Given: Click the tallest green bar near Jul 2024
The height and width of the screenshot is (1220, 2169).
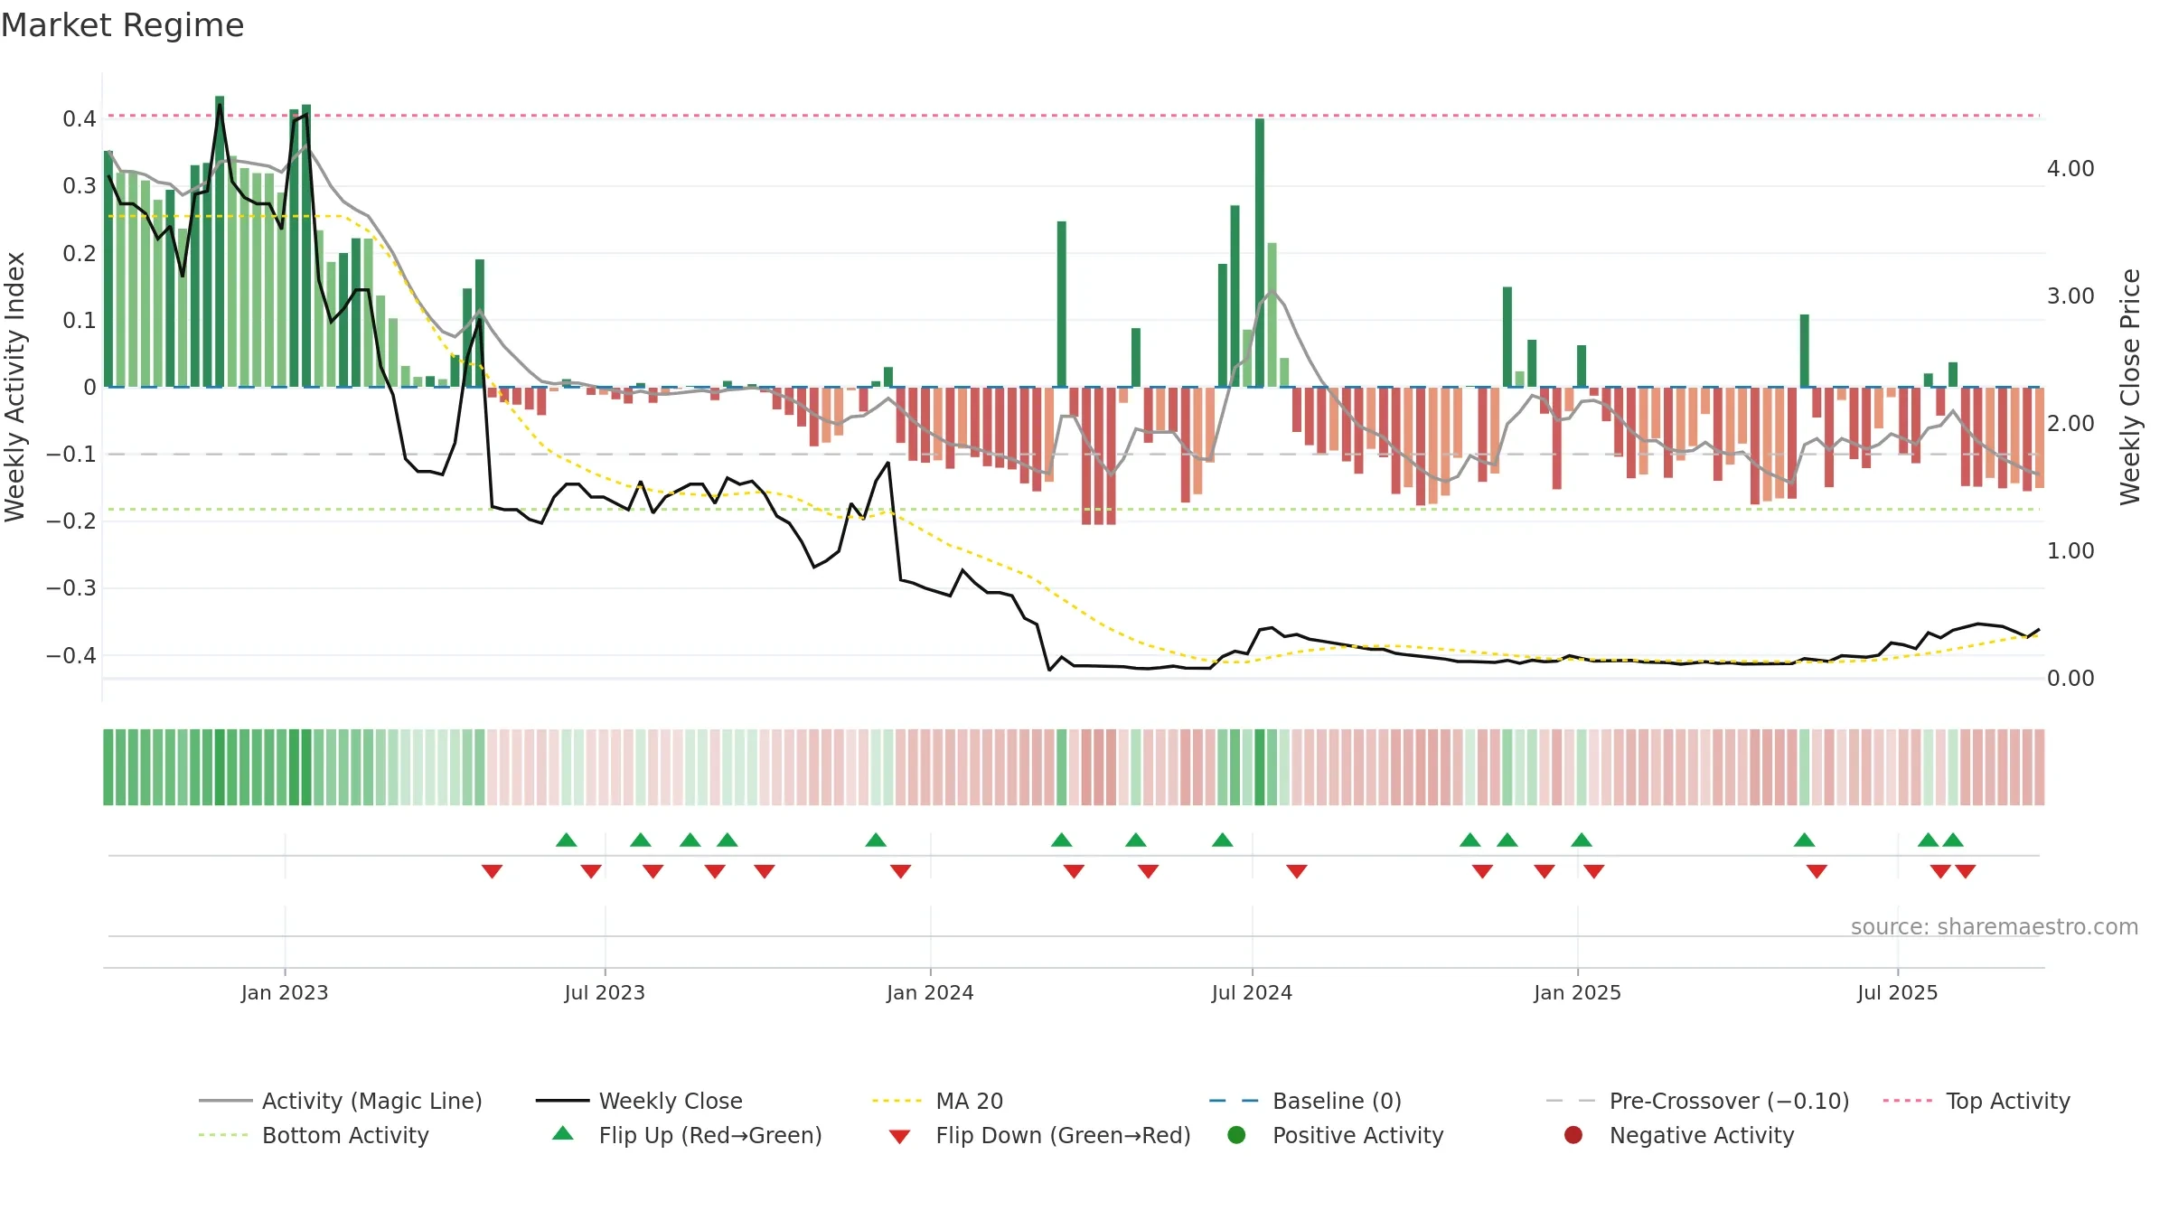Looking at the screenshot, I should pyautogui.click(x=1260, y=253).
